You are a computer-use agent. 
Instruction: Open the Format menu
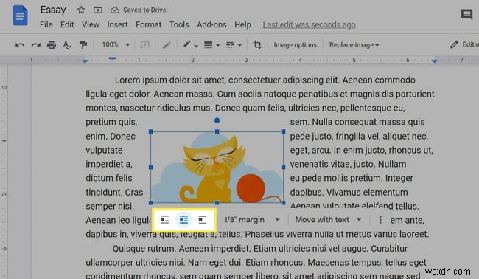pos(148,24)
